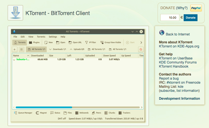Open the Development Information link
Viewport: 209px width, 128px height.
pyautogui.click(x=179, y=98)
